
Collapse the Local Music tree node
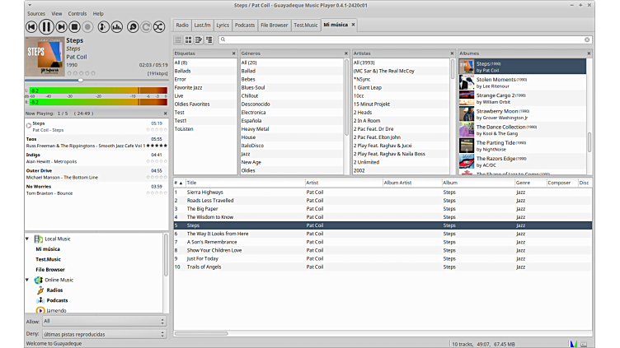tap(27, 239)
